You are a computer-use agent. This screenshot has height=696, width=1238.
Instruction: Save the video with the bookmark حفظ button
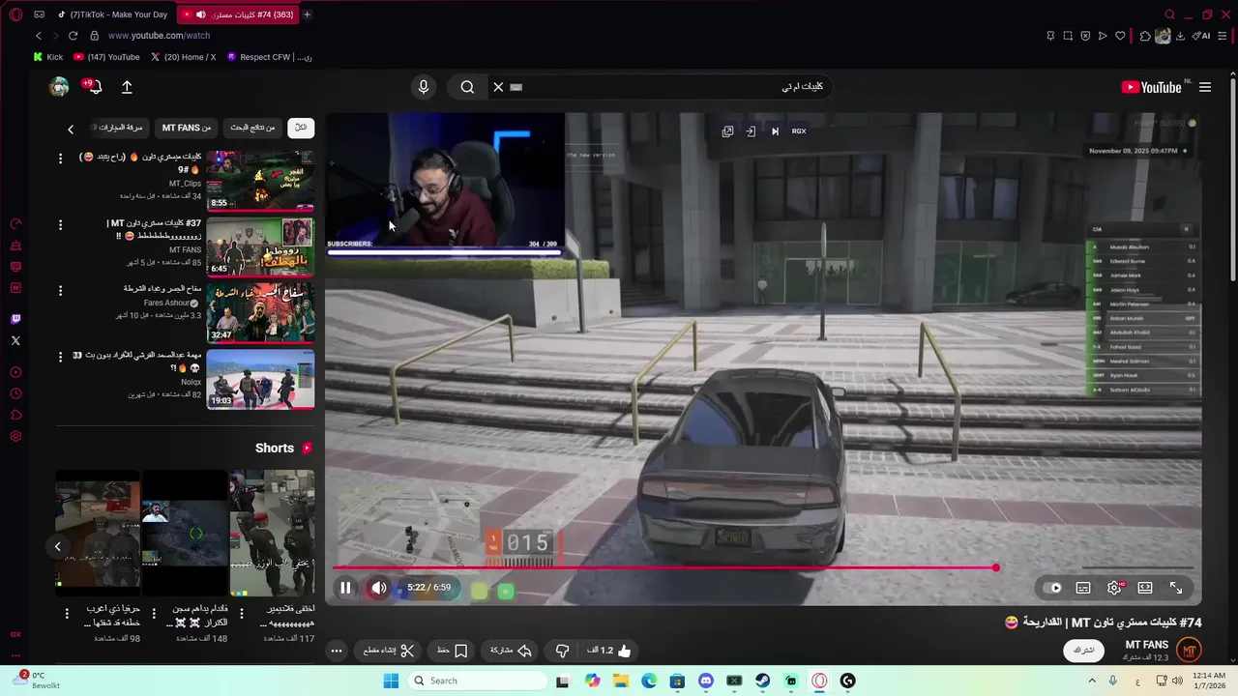click(x=453, y=651)
